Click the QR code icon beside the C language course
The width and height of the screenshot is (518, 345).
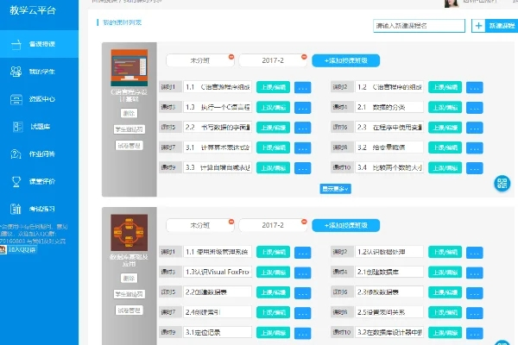coord(502,183)
